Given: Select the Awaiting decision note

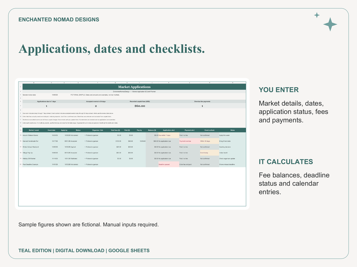Looking at the screenshot, I should click(232, 147).
